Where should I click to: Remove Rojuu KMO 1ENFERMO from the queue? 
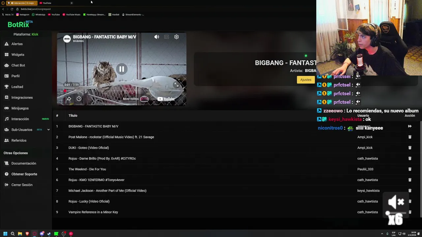(x=410, y=180)
